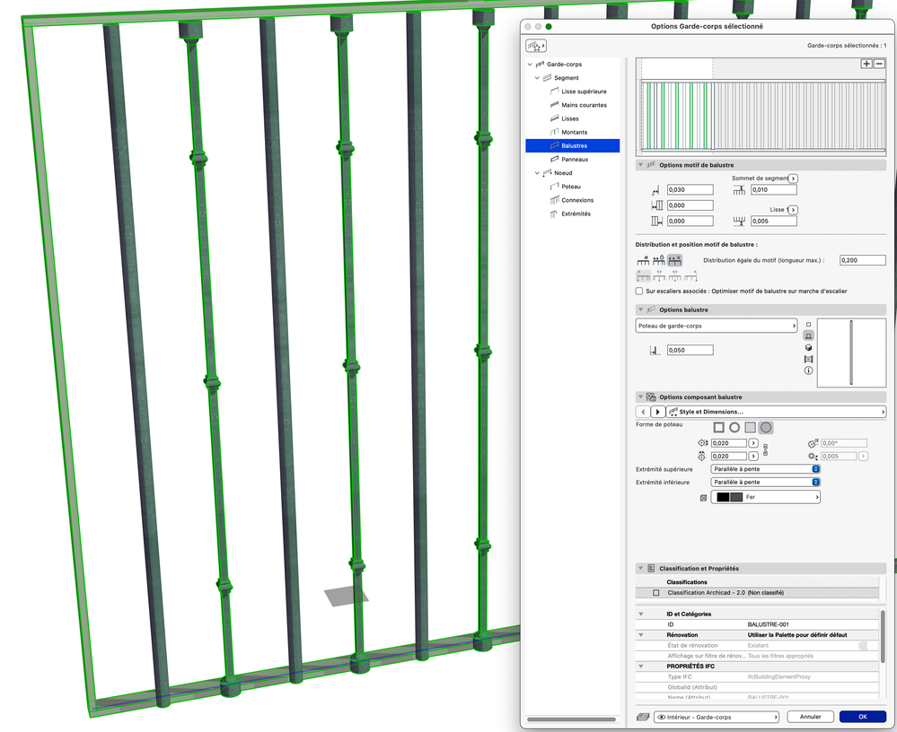Collapse the Options motif de balustre panel
Image resolution: width=897 pixels, height=732 pixels.
tap(641, 165)
